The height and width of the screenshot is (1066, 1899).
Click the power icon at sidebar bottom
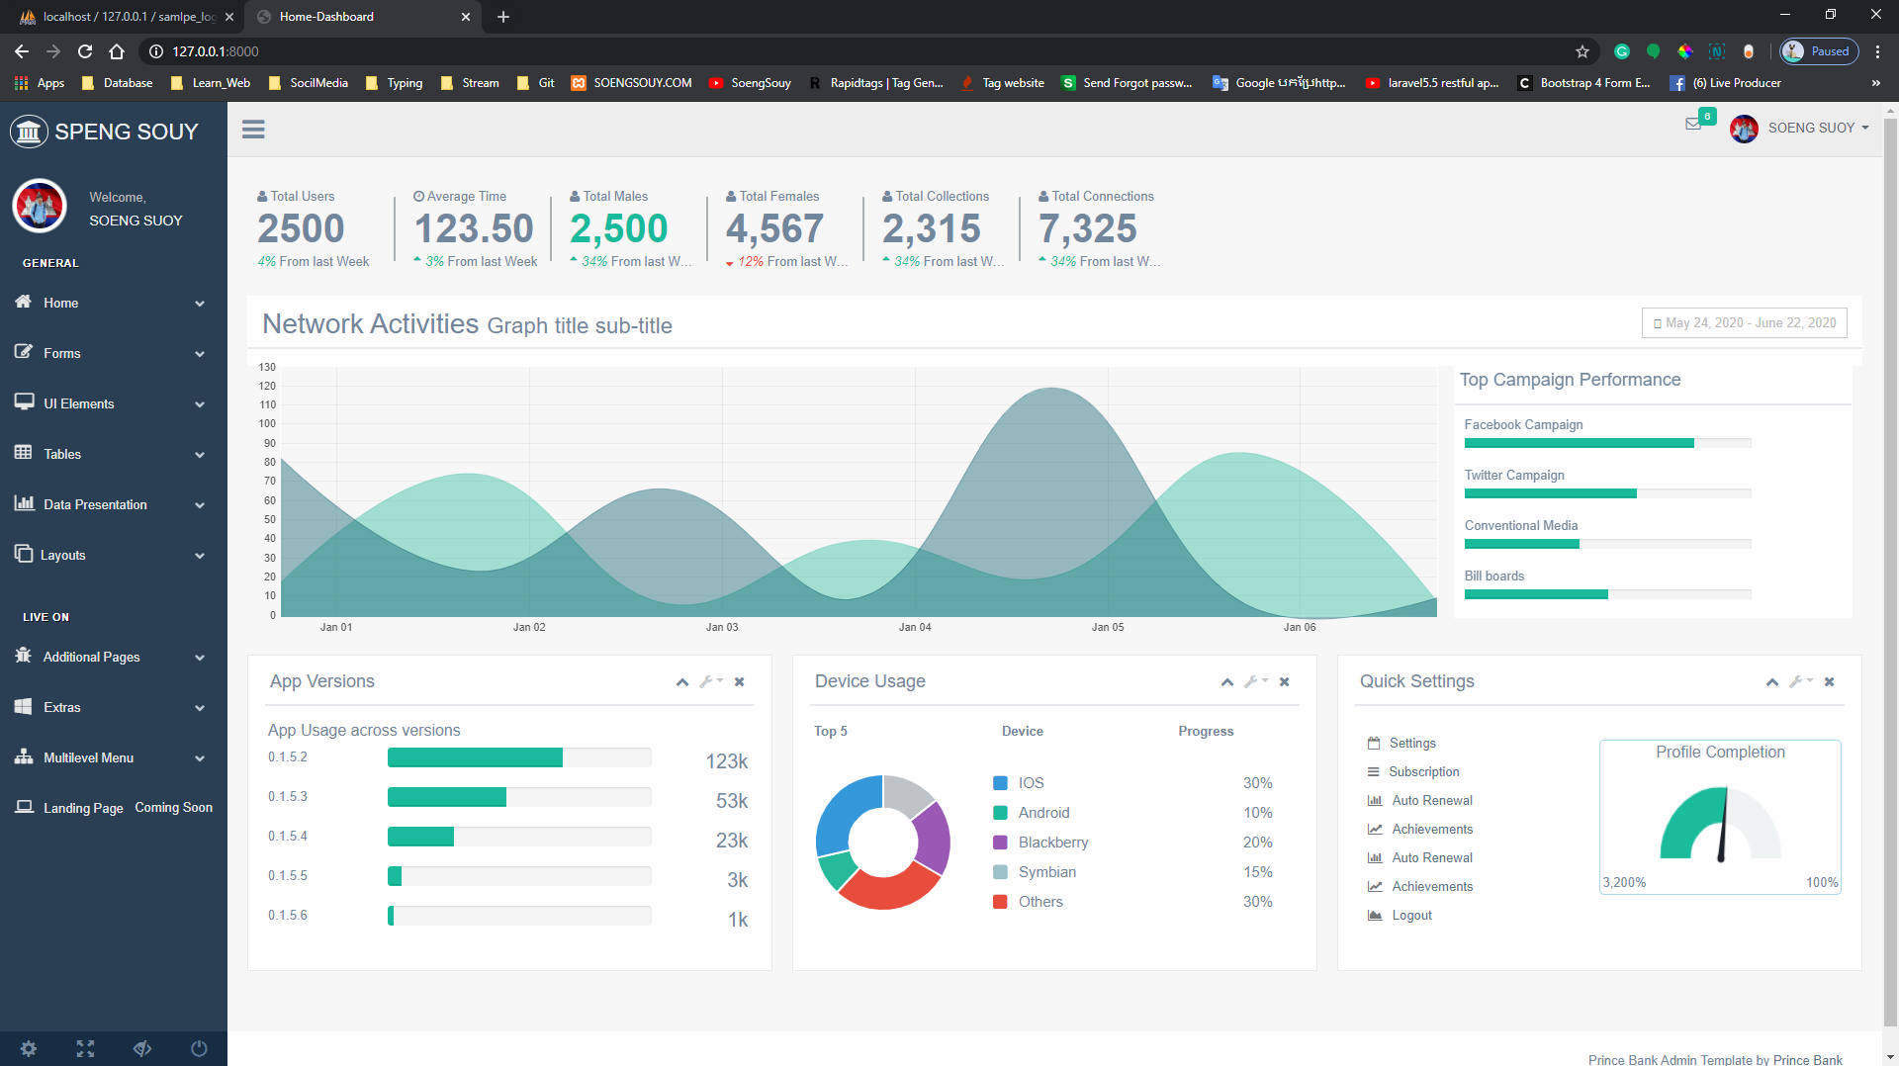(198, 1048)
